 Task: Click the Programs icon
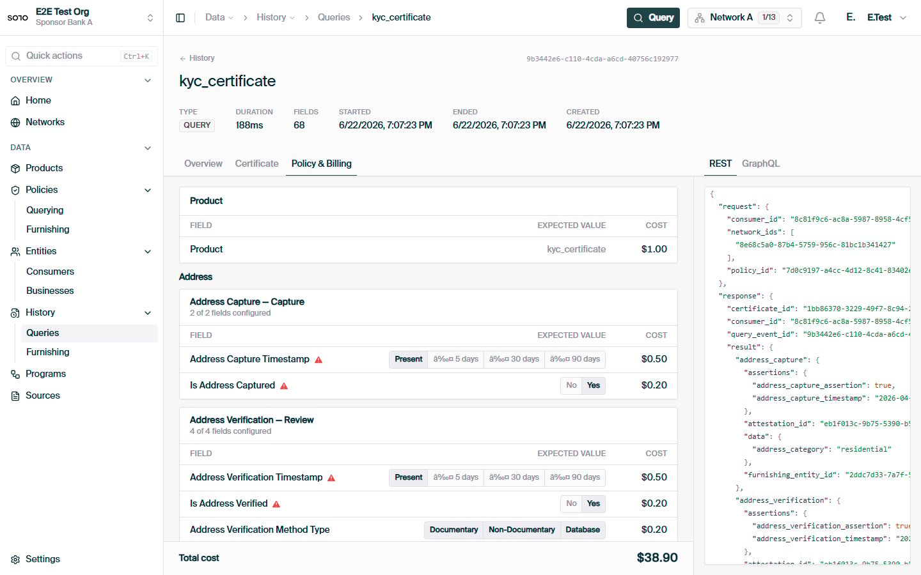pos(15,374)
